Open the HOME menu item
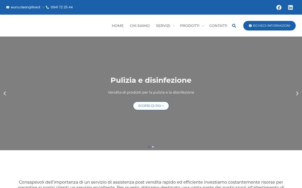This screenshot has width=302, height=188. (x=117, y=26)
